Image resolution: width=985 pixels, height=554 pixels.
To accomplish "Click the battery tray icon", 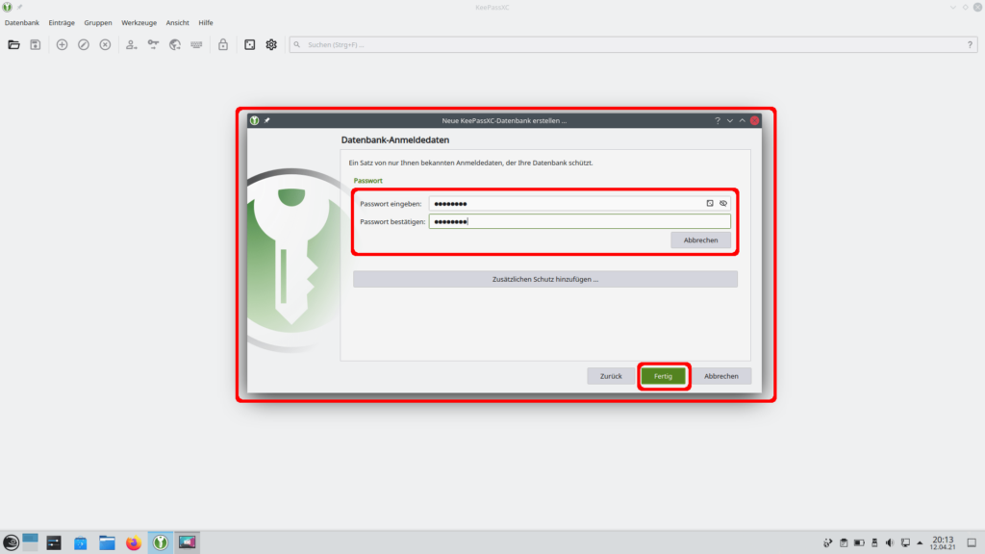I will 859,542.
